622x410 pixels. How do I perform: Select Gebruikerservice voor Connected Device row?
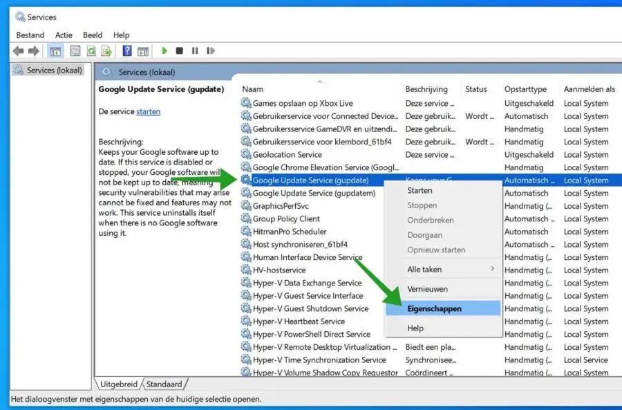click(x=431, y=116)
